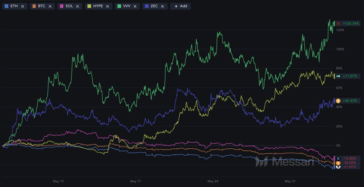Remove ZEC from the chart

pos(162,6)
